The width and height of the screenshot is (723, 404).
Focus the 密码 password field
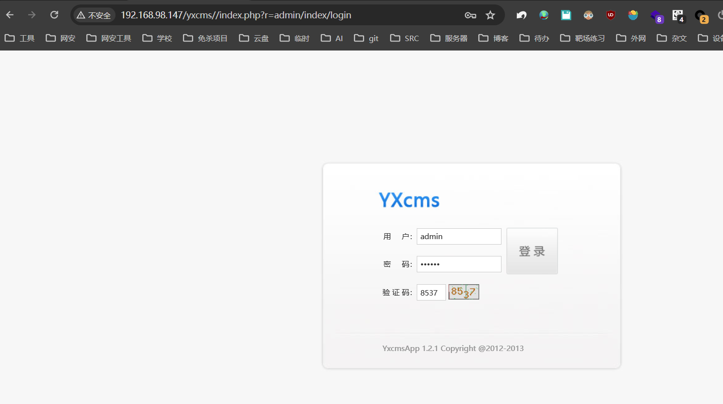point(459,264)
